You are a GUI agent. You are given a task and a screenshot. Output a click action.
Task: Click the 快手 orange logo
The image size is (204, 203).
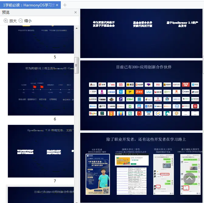(139, 92)
